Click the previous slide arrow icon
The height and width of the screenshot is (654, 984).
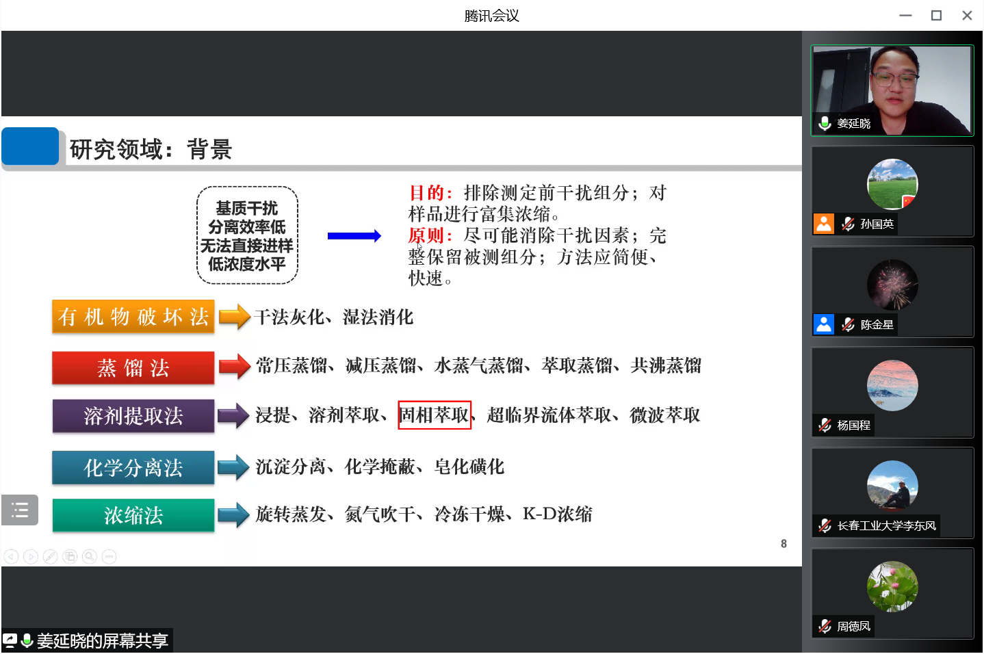tap(11, 557)
